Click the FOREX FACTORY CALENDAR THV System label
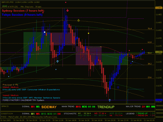 [23, 100]
